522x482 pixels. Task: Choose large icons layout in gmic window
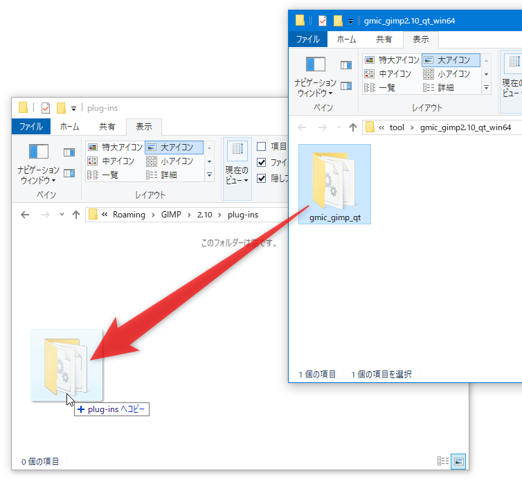(451, 60)
